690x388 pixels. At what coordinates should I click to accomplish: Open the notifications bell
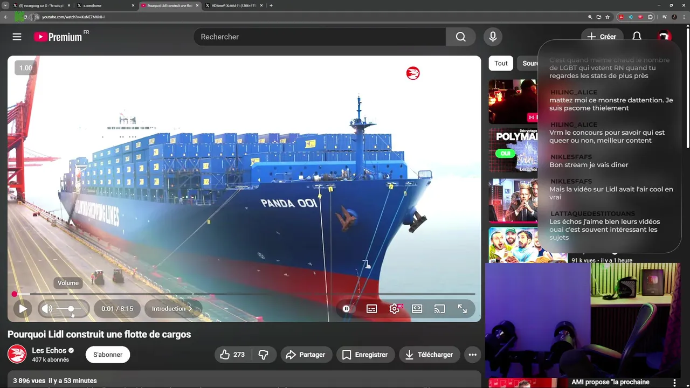pos(637,37)
